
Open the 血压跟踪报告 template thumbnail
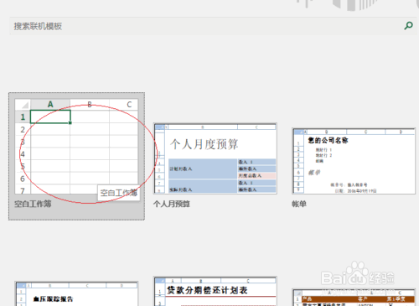click(x=76, y=293)
